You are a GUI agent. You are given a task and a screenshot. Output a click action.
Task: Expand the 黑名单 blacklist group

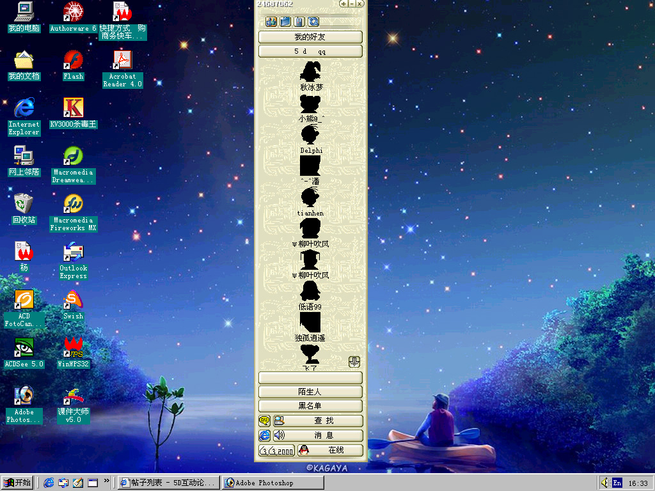coord(310,406)
